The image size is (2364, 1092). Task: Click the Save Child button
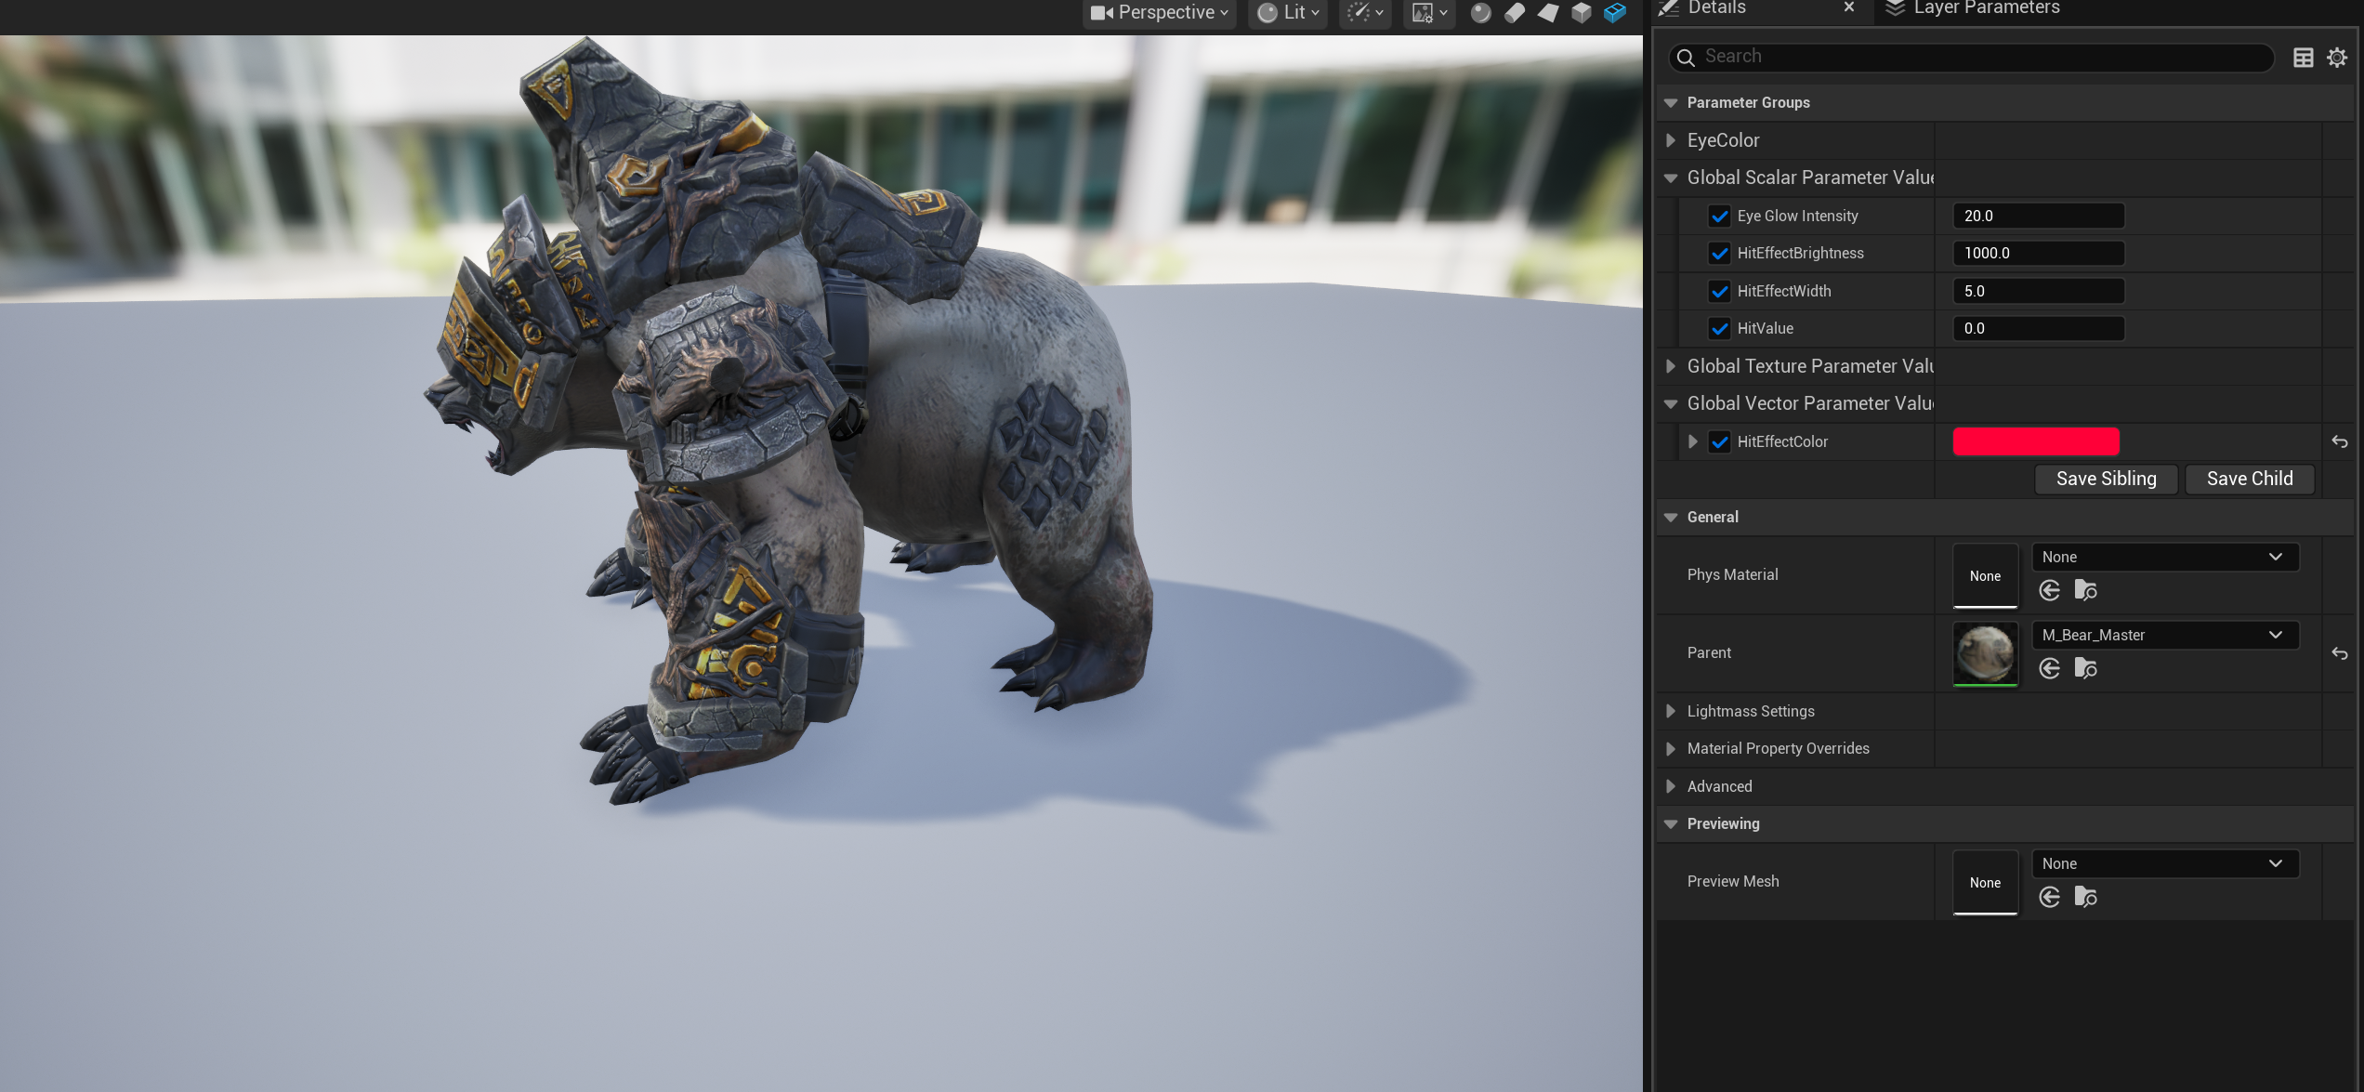[x=2249, y=479]
